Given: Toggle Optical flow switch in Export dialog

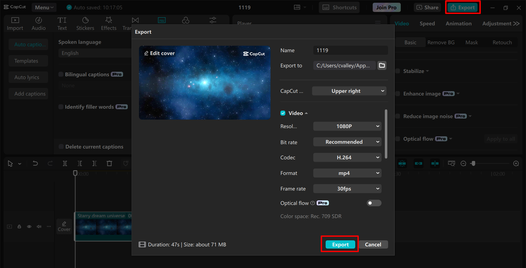Looking at the screenshot, I should 374,203.
